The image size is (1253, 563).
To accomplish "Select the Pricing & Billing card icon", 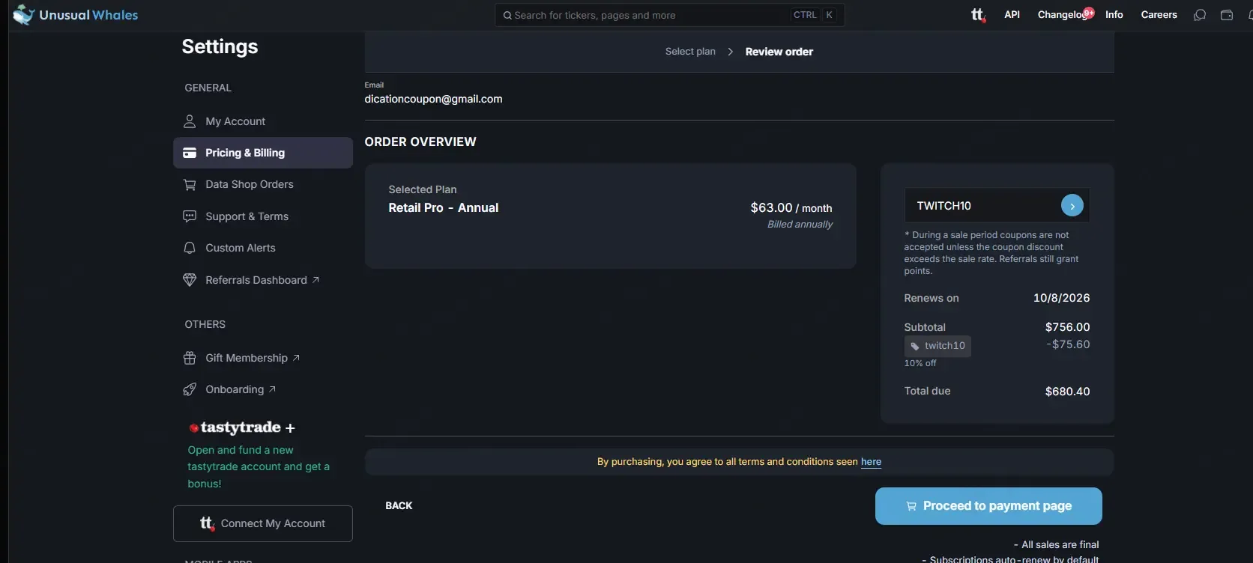I will pyautogui.click(x=190, y=152).
